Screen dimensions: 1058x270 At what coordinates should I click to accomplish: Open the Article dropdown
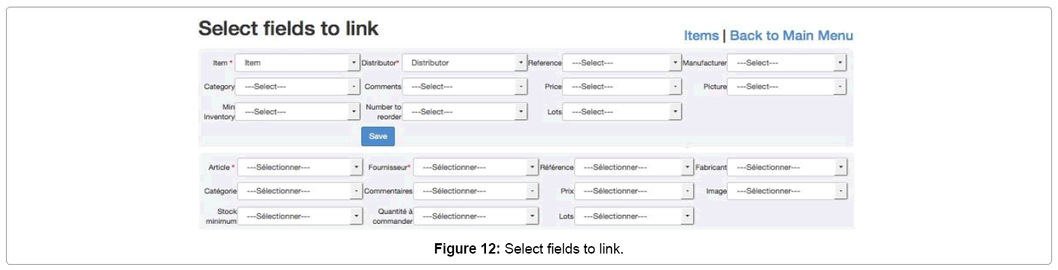click(x=300, y=168)
